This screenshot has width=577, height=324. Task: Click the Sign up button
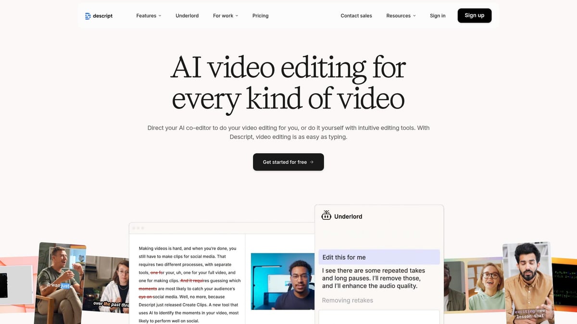point(474,15)
